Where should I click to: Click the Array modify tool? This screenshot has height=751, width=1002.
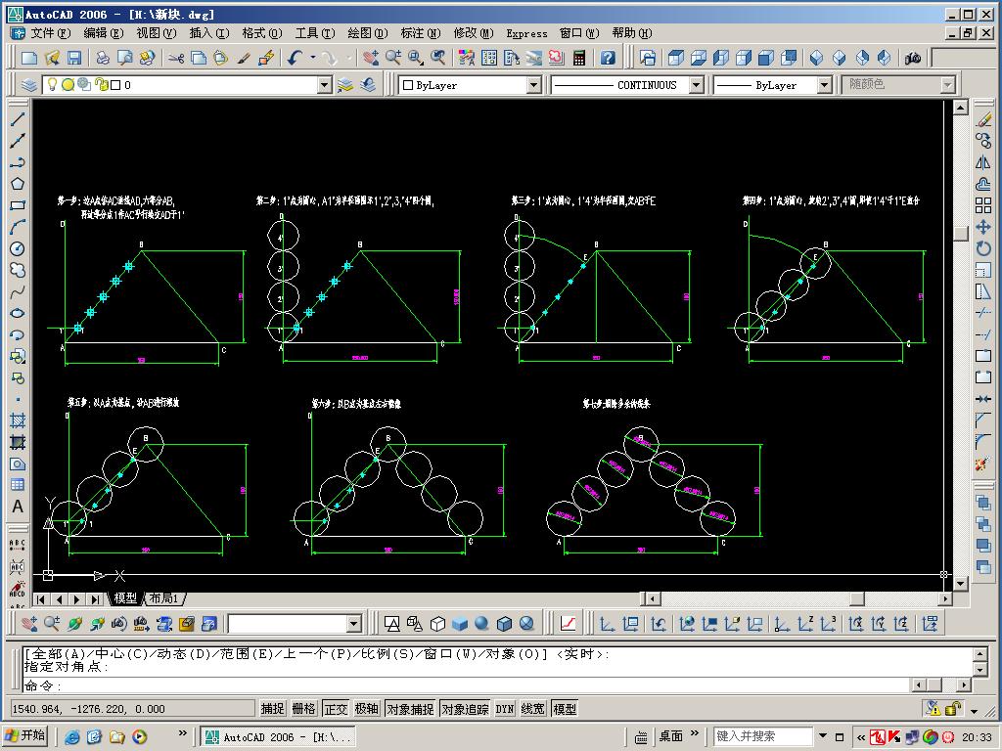pyautogui.click(x=983, y=205)
